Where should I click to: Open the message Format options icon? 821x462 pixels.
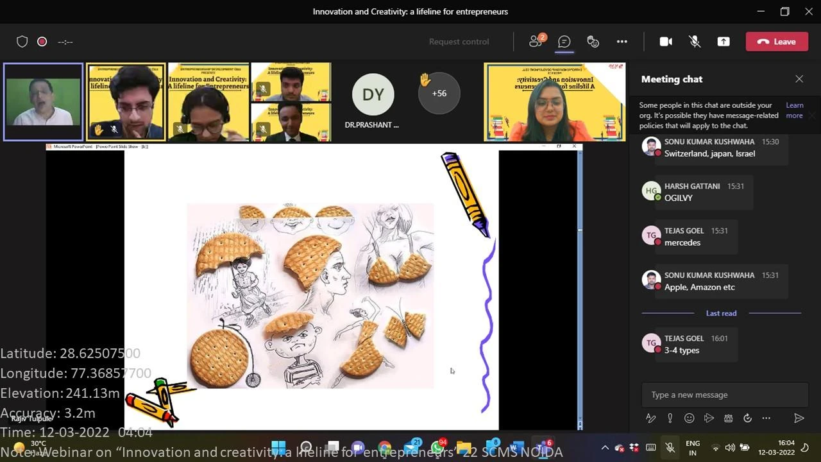pos(651,418)
